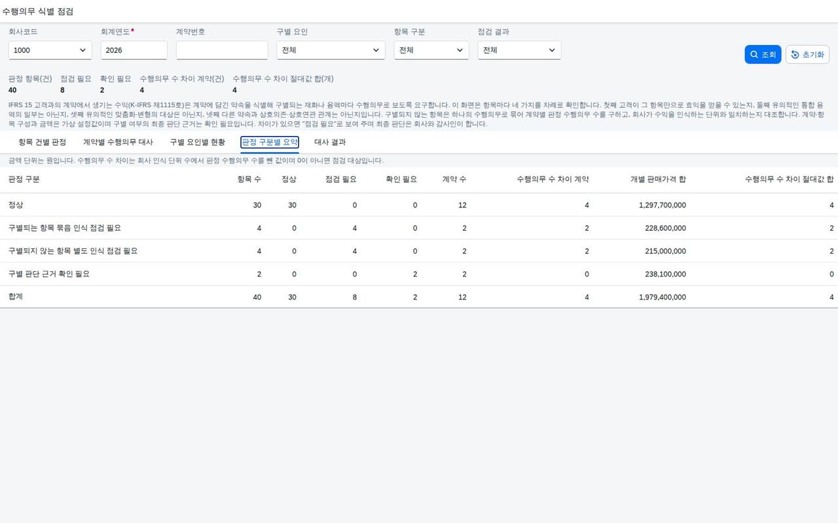Select the 구별 판단 근거 확인 필요 row
Viewport: 838px width, 523px height.
tap(419, 274)
